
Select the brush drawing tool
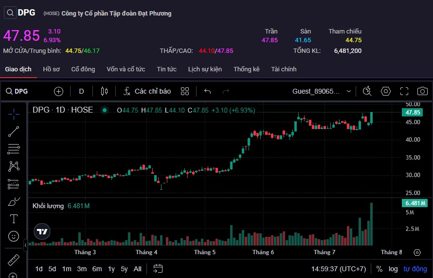(x=14, y=201)
